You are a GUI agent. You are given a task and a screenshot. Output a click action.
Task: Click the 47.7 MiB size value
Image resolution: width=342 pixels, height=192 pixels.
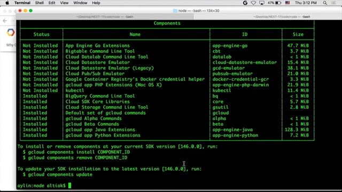pos(298,46)
